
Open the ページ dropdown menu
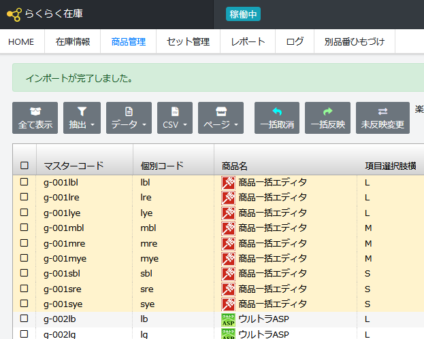click(x=221, y=118)
